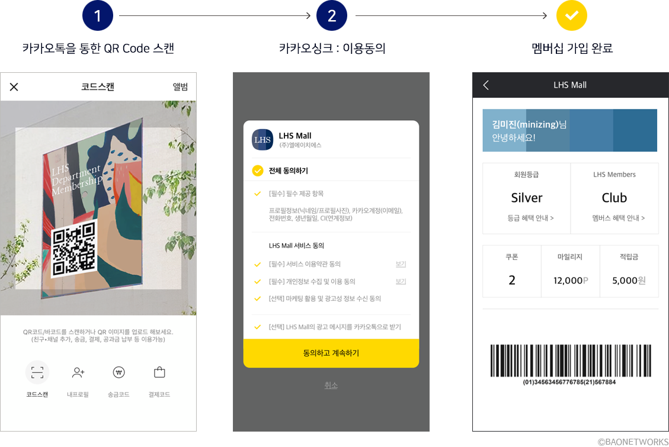
Task: Open the 앨범 menu item
Action: [x=180, y=87]
